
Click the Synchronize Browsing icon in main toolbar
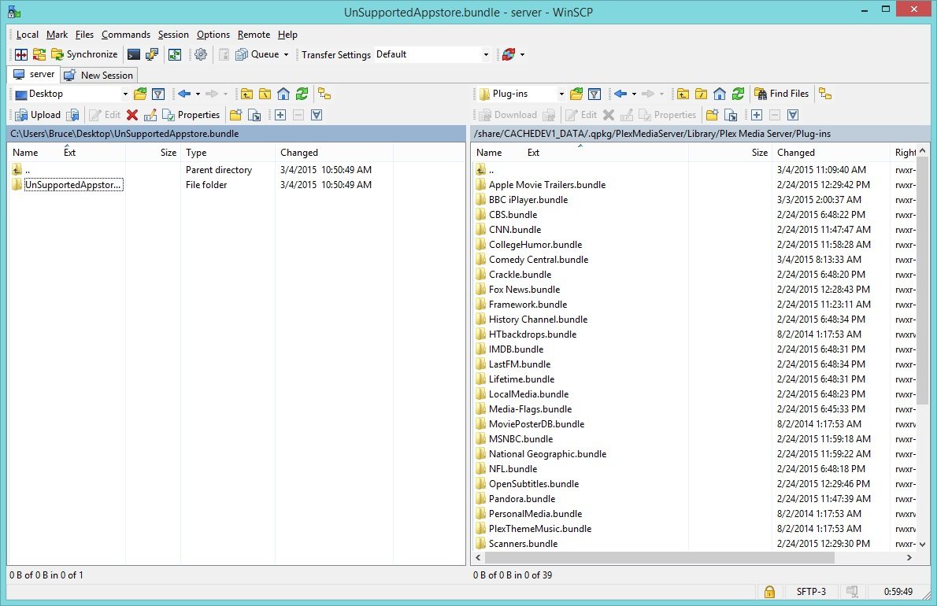[x=39, y=54]
